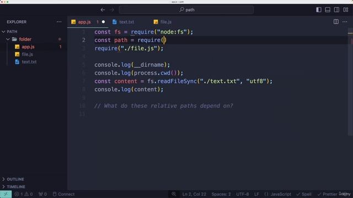This screenshot has height=198, width=353.
Task: Click the zoom magnifier status icon
Action: tap(174, 194)
